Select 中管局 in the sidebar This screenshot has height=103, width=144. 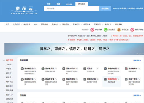tap(9, 69)
